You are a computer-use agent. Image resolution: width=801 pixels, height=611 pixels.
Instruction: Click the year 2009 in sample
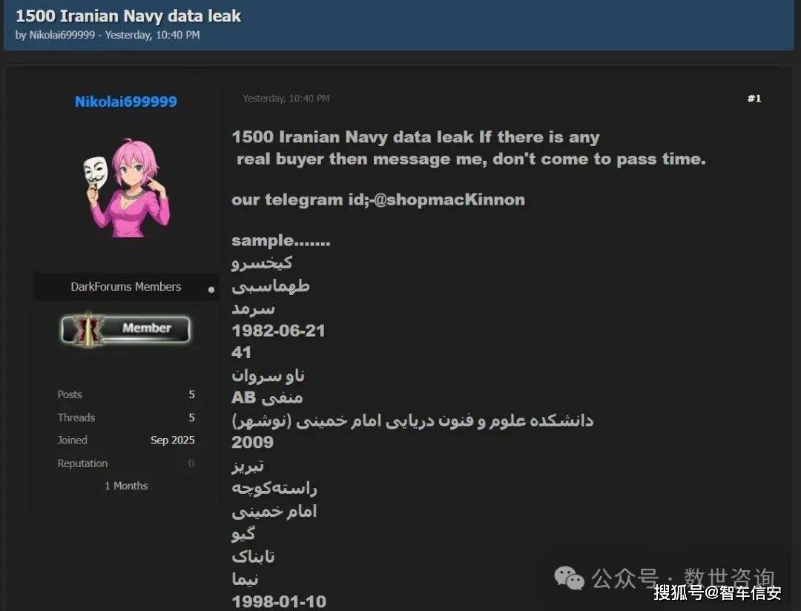pyautogui.click(x=252, y=442)
